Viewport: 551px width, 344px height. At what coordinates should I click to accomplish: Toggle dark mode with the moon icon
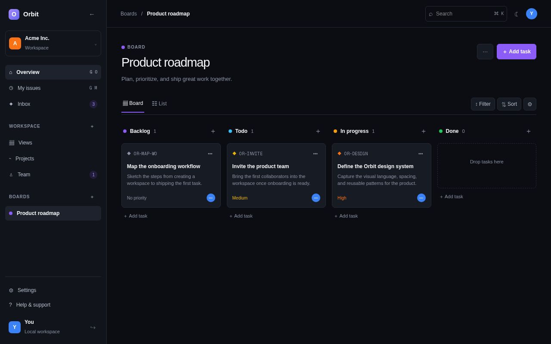(517, 14)
